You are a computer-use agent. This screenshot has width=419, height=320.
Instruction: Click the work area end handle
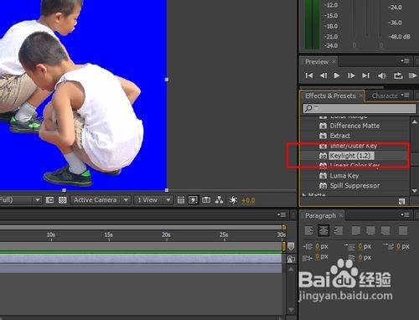[x=284, y=246]
